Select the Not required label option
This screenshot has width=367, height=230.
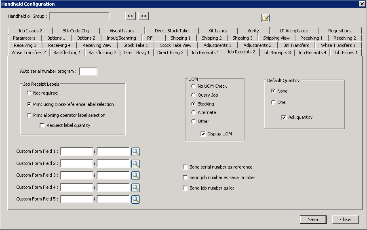29,93
